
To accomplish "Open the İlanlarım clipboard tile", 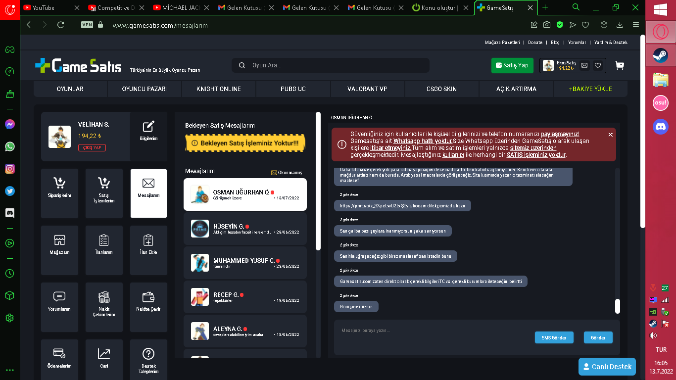I will [x=104, y=250].
